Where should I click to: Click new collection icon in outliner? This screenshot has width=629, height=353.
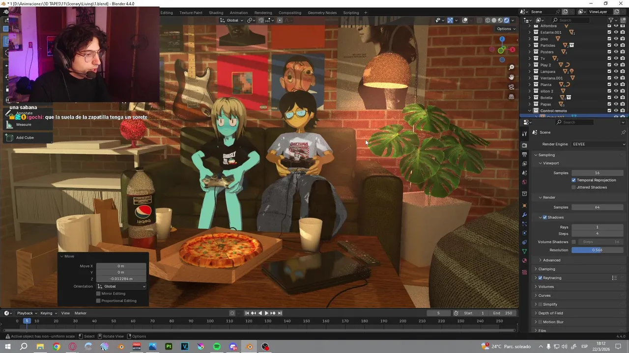click(623, 20)
